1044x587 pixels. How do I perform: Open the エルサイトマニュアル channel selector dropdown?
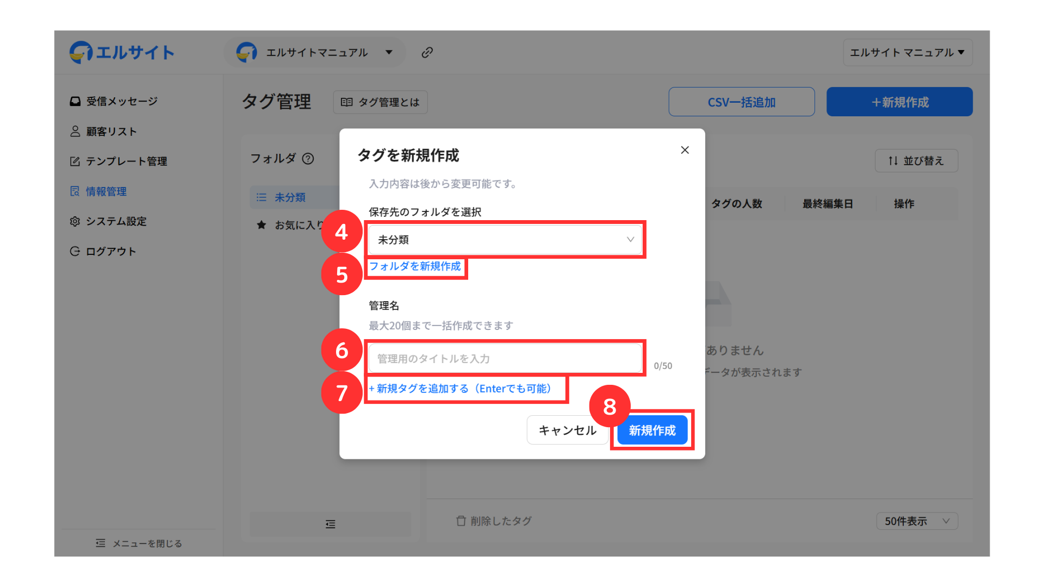click(x=316, y=53)
